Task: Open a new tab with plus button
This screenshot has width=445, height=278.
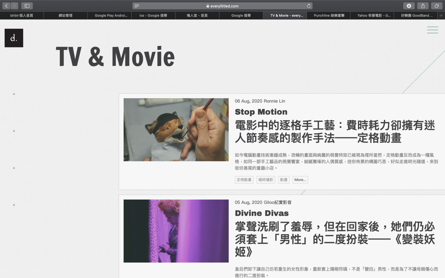Action: 441,15
